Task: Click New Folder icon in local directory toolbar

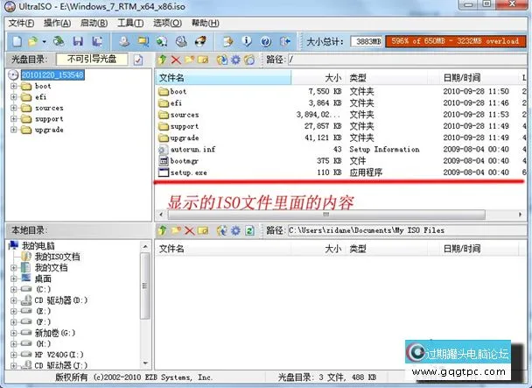Action: pyautogui.click(x=176, y=230)
